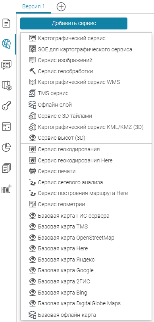Open the map settings sidebar icon

pyautogui.click(x=7, y=85)
